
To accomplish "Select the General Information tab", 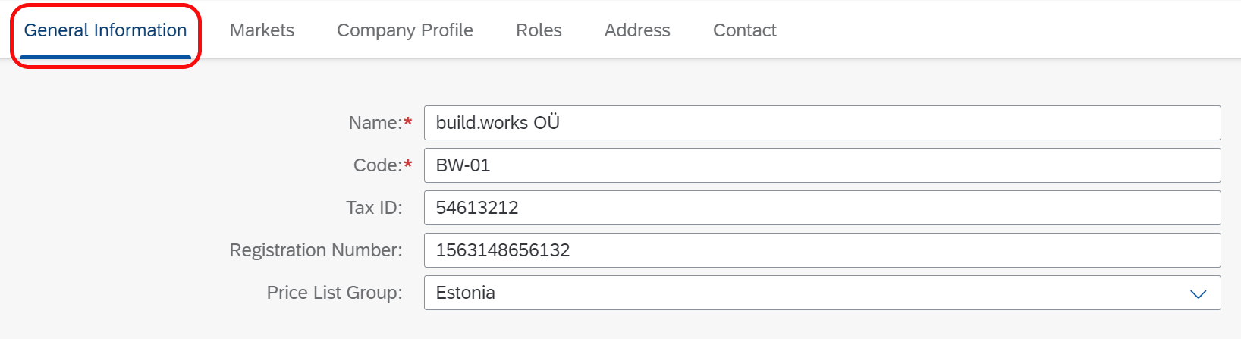I will point(105,30).
